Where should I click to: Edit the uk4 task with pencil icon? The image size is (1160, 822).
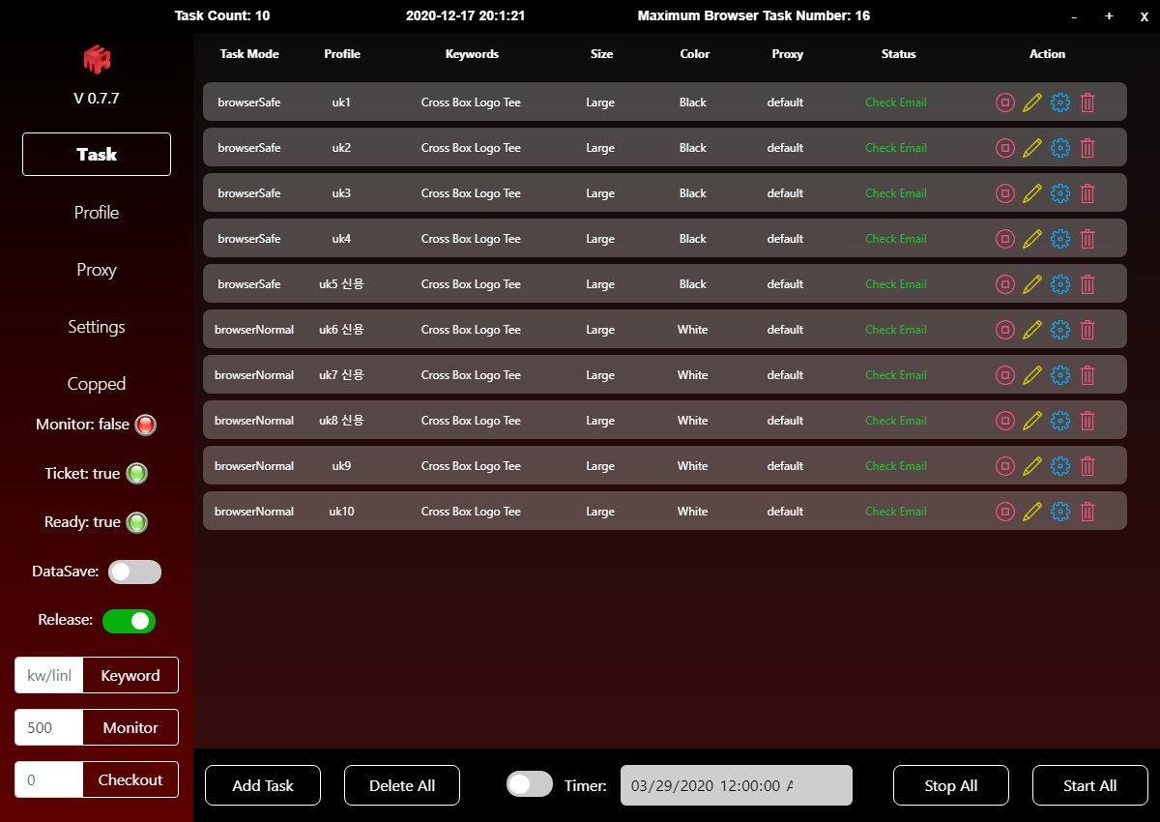tap(1032, 239)
